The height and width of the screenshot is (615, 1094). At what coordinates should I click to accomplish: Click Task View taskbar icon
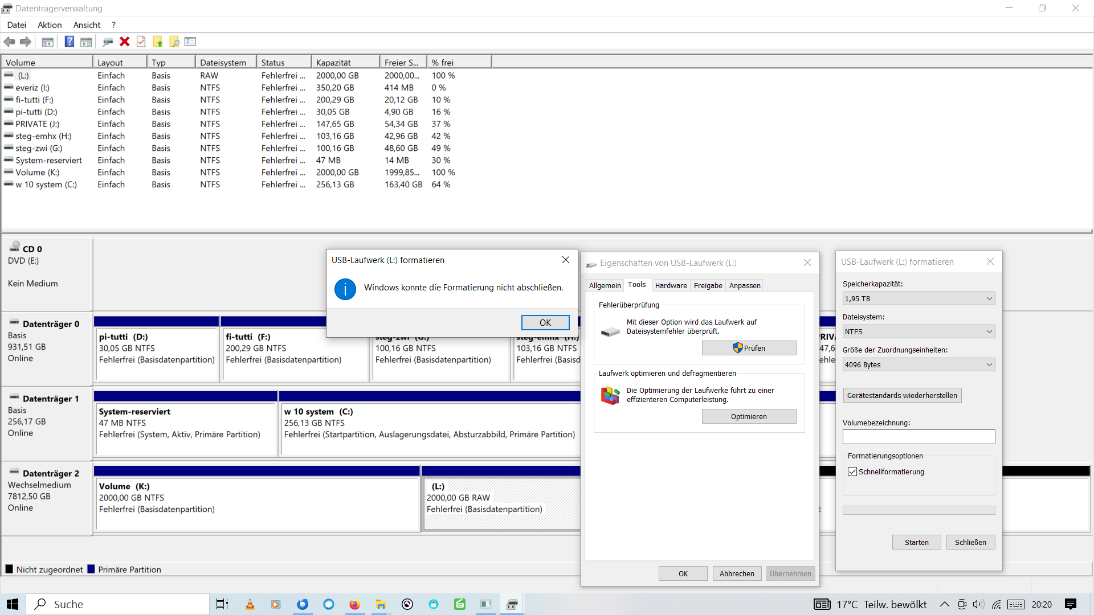pyautogui.click(x=222, y=604)
